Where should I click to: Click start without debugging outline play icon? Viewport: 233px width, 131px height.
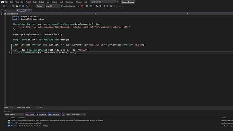(79, 6)
